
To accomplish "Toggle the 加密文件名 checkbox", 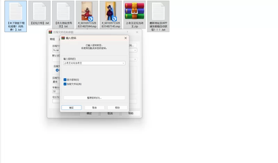I will [65, 84].
